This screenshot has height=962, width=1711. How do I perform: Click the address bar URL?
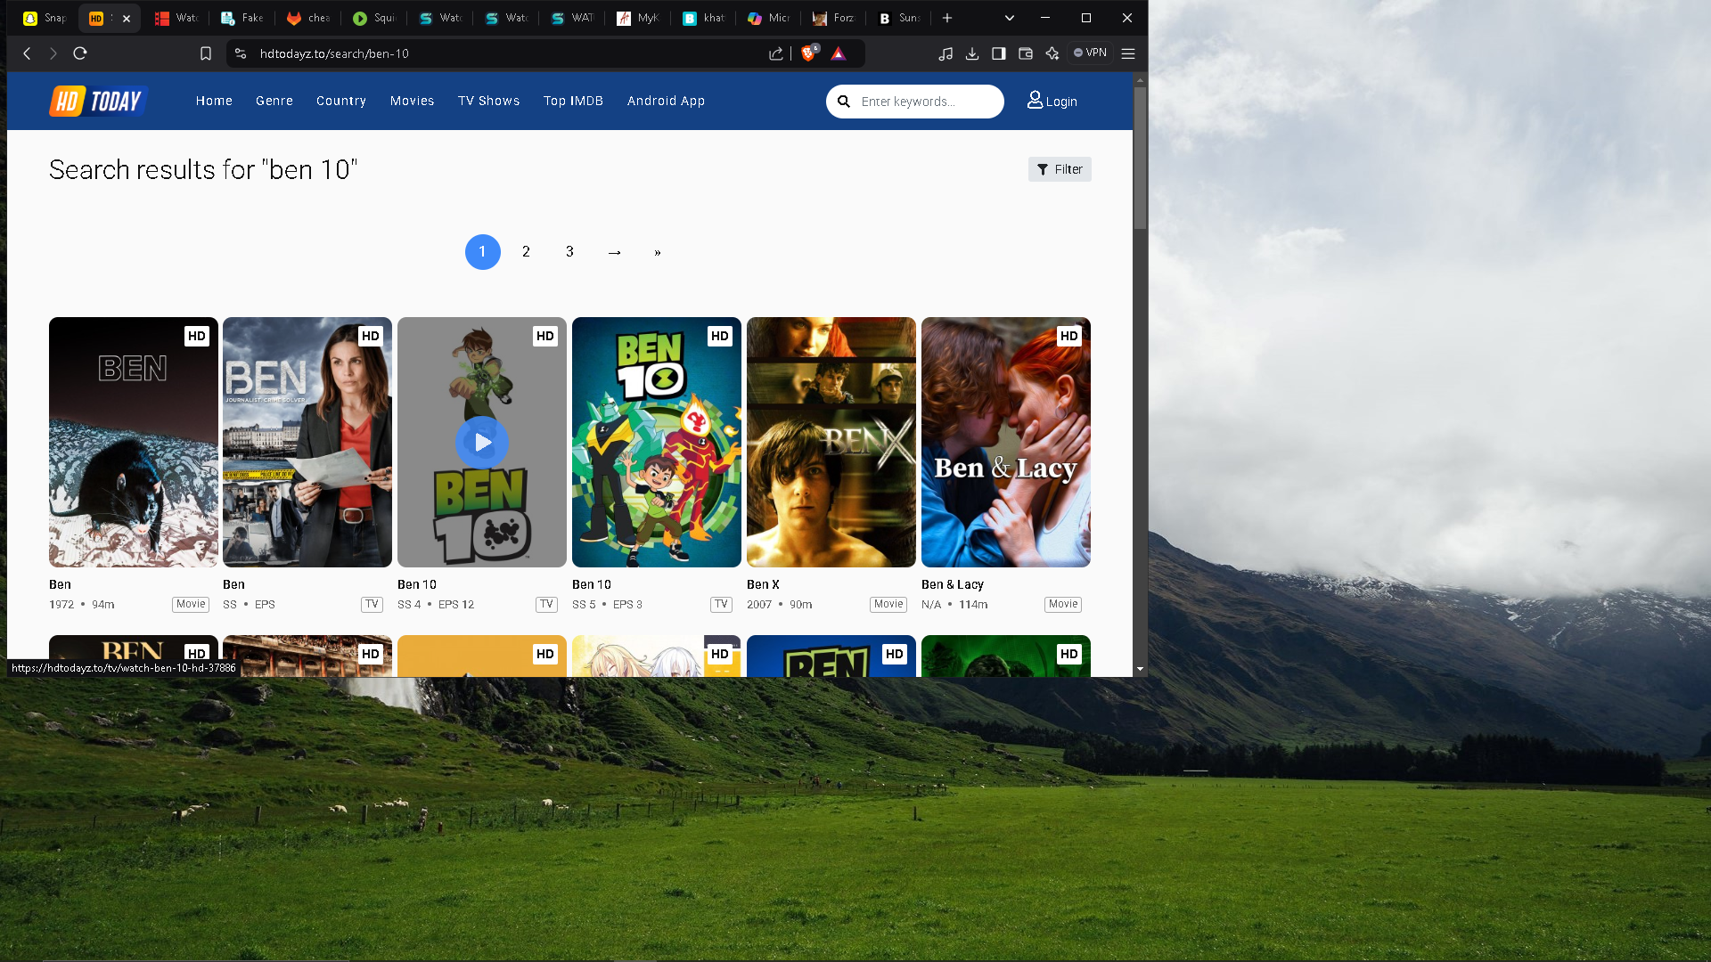[334, 53]
